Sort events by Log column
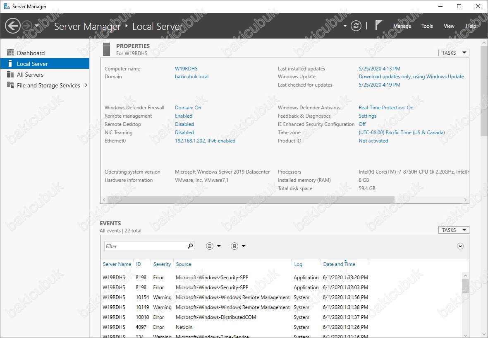This screenshot has height=338, width=488. [298, 264]
